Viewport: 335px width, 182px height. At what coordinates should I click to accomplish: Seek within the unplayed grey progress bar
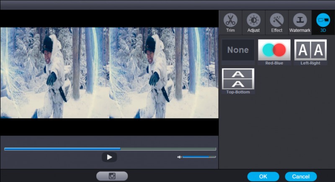(x=167, y=149)
